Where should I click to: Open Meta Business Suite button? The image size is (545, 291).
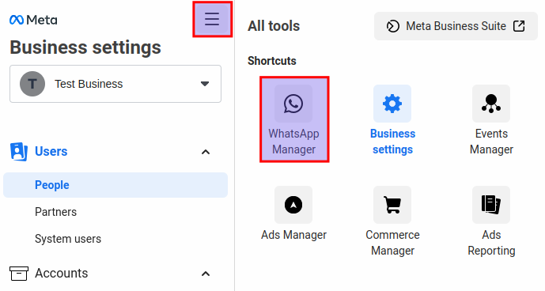tap(456, 26)
